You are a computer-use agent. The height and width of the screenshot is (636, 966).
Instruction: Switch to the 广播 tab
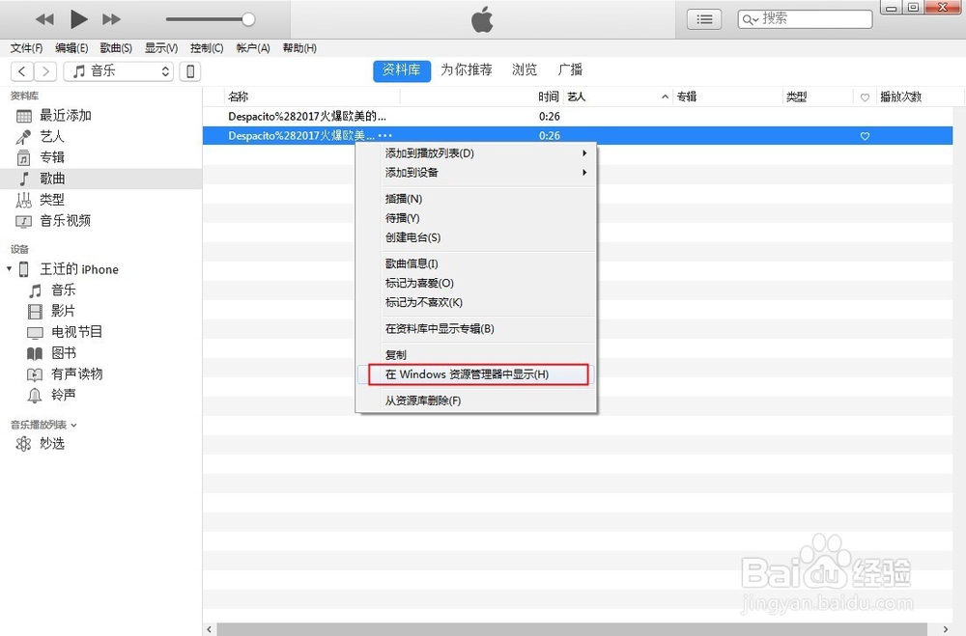tap(570, 70)
